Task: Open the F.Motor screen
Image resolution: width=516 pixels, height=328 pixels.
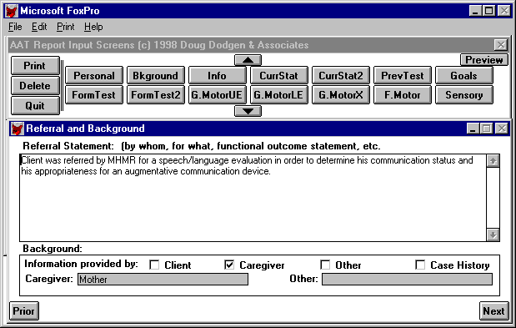Action: (403, 95)
